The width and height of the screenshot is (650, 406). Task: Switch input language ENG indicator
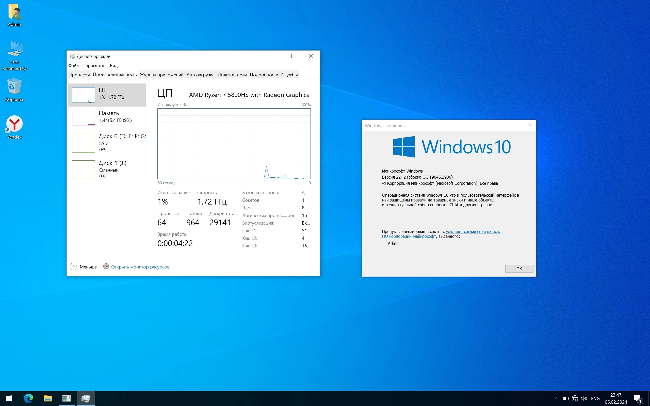click(x=595, y=398)
